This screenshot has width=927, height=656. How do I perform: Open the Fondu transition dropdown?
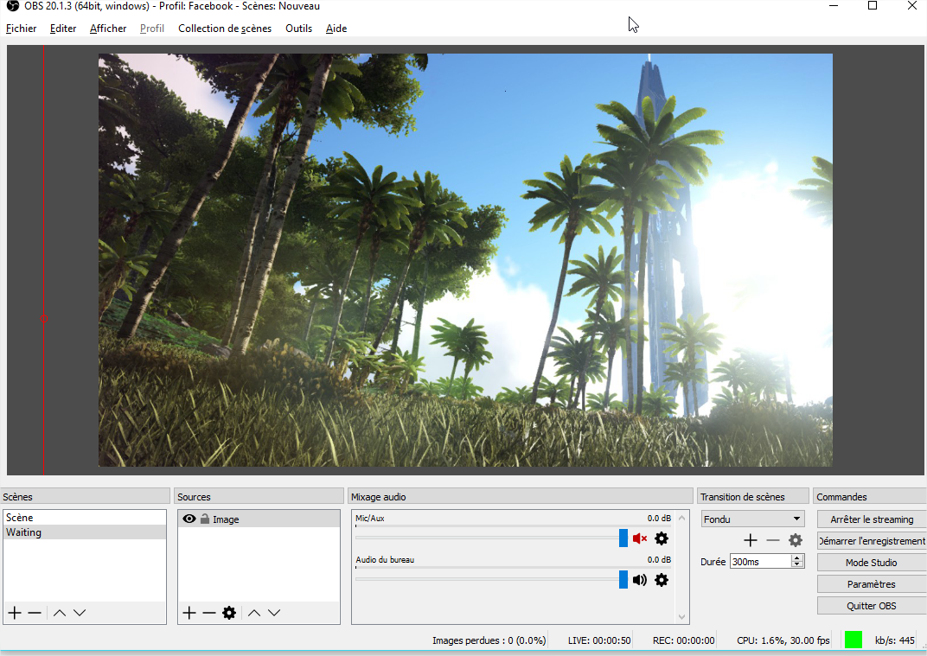752,519
